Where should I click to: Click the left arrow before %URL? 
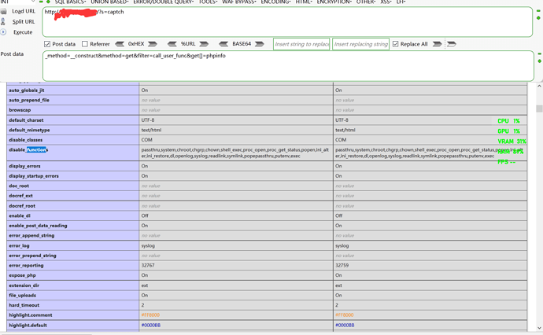[x=172, y=44]
